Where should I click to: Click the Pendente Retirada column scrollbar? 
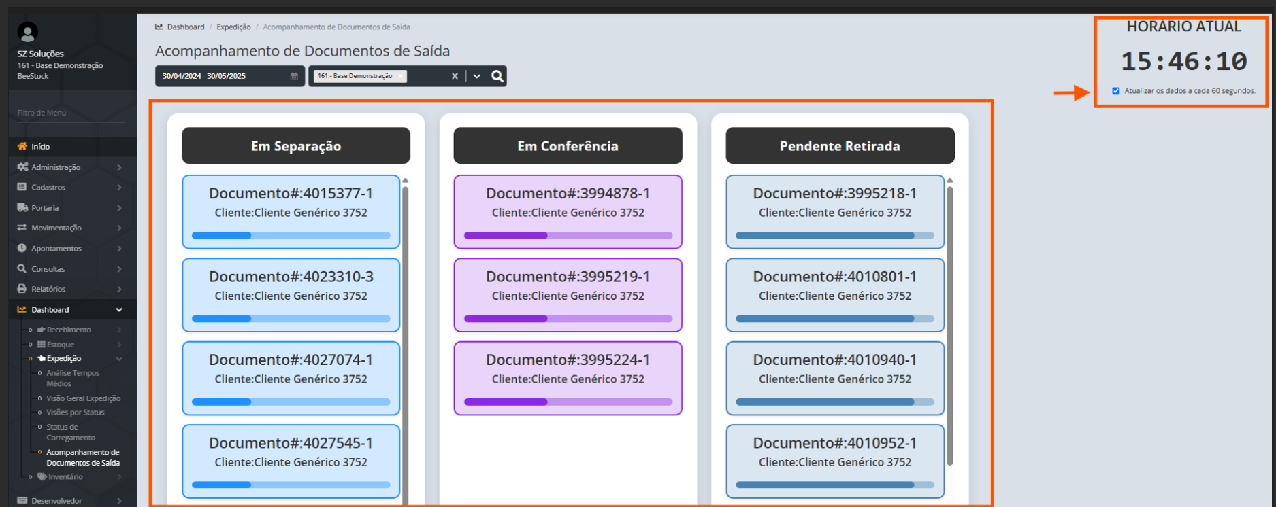[x=950, y=326]
